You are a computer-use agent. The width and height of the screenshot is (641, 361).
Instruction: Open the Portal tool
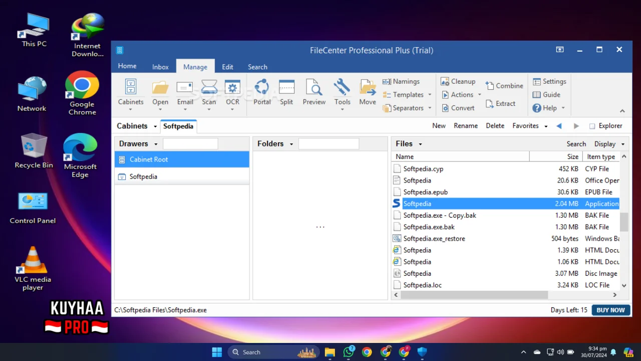tap(262, 92)
